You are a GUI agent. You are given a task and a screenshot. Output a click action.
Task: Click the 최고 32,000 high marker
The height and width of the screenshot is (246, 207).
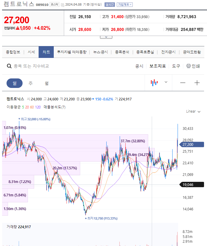tap(34, 119)
